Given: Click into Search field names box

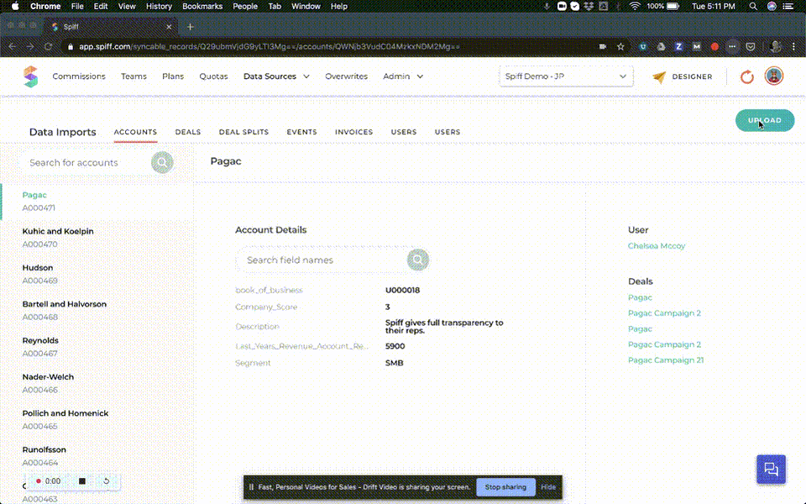Looking at the screenshot, I should coord(322,260).
